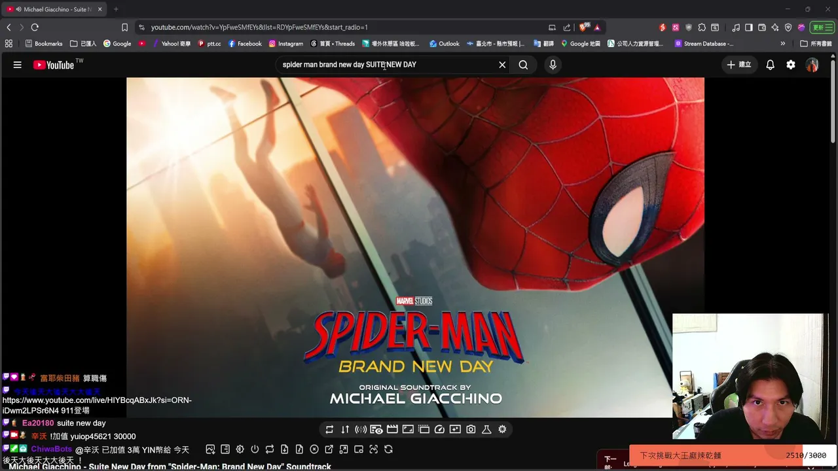Click the browser address bar URL

pos(259,27)
